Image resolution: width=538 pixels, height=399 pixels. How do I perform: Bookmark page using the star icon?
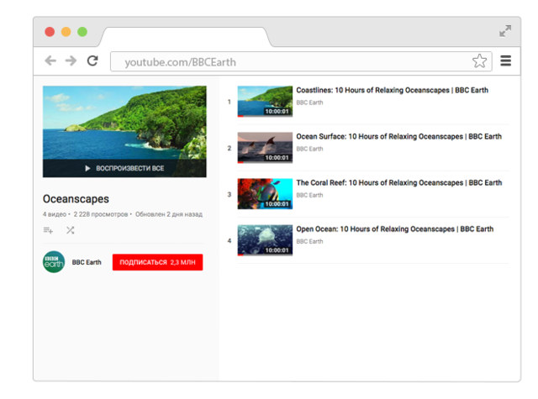479,61
